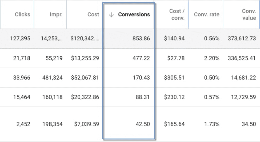This screenshot has height=142, width=260.
Task: Select the 853.86 conversions cell
Action: coord(141,39)
